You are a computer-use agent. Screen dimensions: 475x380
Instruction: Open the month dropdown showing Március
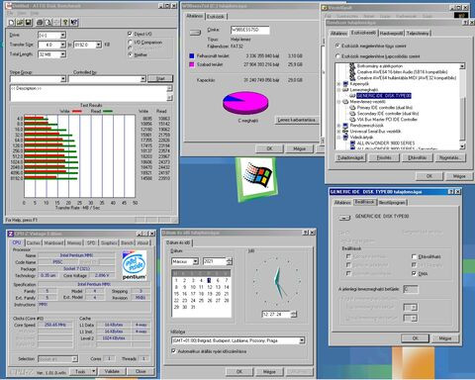(195, 261)
